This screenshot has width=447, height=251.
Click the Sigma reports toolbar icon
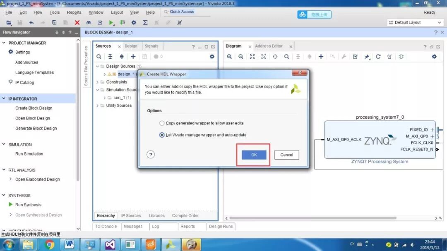[145, 22]
